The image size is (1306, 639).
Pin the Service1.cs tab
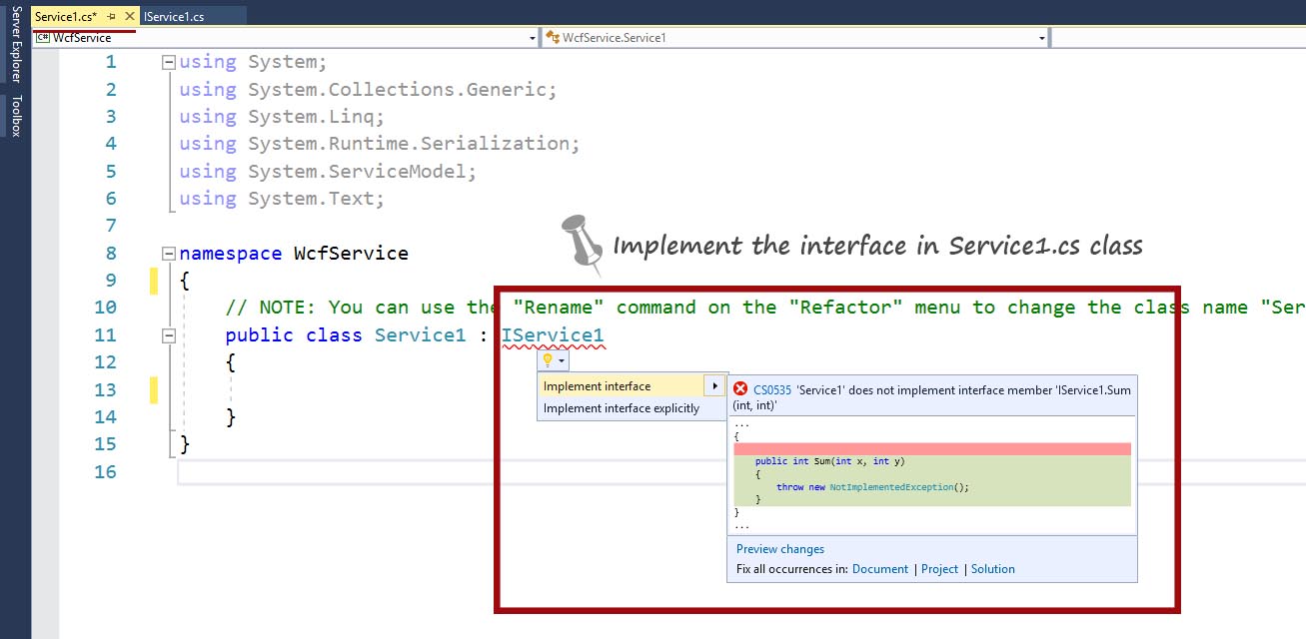pos(112,17)
